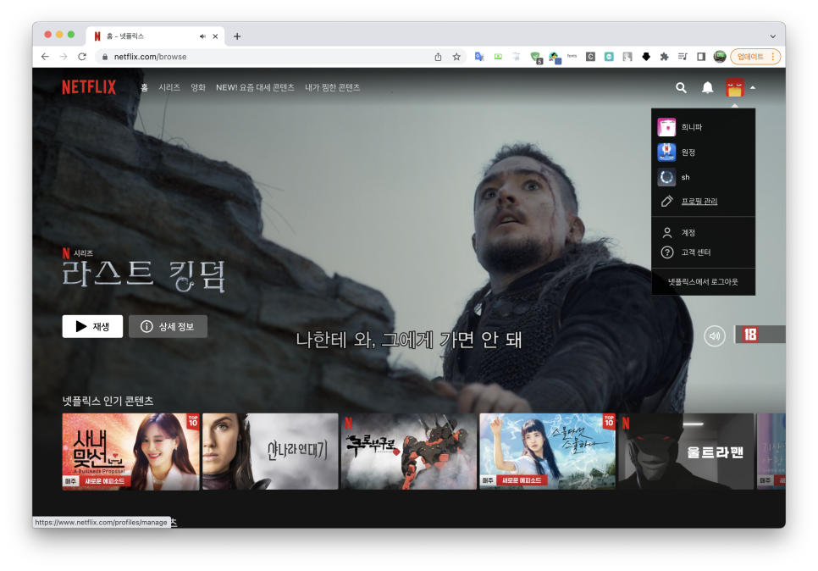Viewport: 818px width, 571px height.
Task: Mute the tab via speaker icon
Action: 202,36
